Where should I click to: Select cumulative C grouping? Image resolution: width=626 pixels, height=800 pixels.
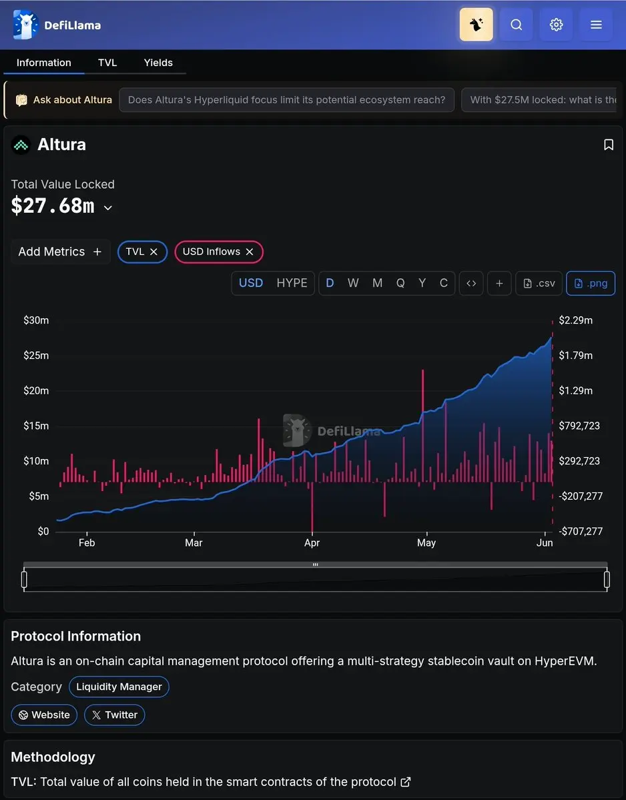pos(444,283)
